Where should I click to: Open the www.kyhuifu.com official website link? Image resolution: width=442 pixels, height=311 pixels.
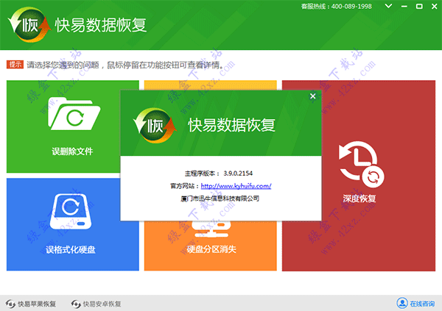(236, 186)
